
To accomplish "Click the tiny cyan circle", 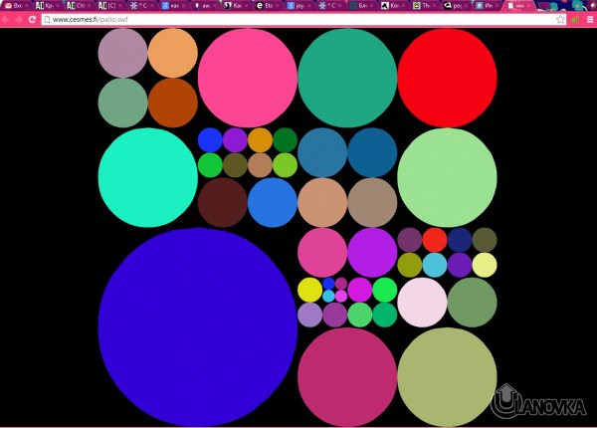I will (x=328, y=297).
